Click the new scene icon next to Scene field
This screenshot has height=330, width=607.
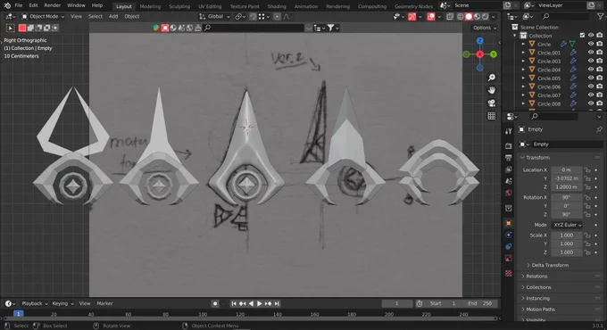point(507,5)
